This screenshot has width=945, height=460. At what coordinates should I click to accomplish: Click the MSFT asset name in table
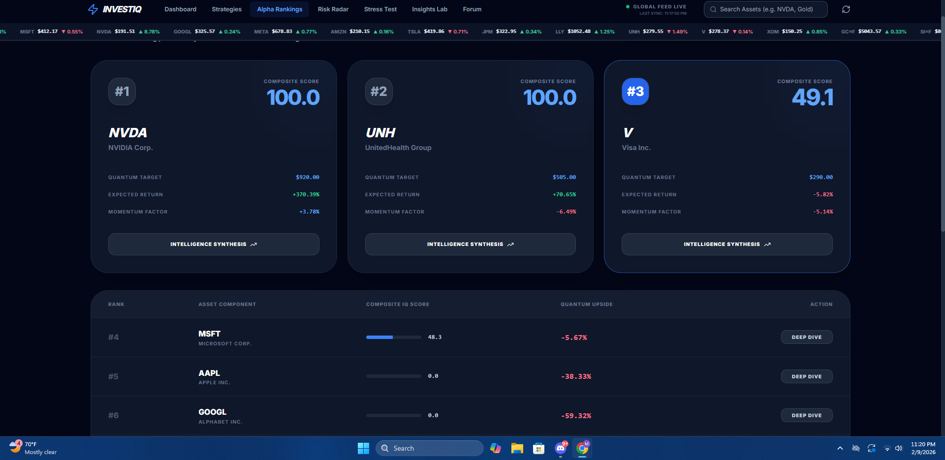point(209,334)
